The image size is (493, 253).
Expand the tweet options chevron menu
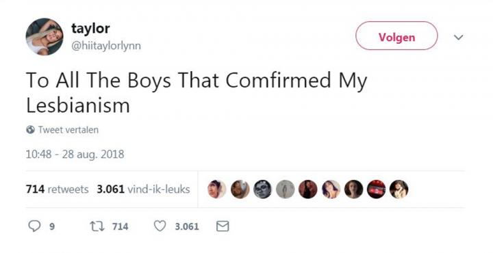pyautogui.click(x=458, y=38)
